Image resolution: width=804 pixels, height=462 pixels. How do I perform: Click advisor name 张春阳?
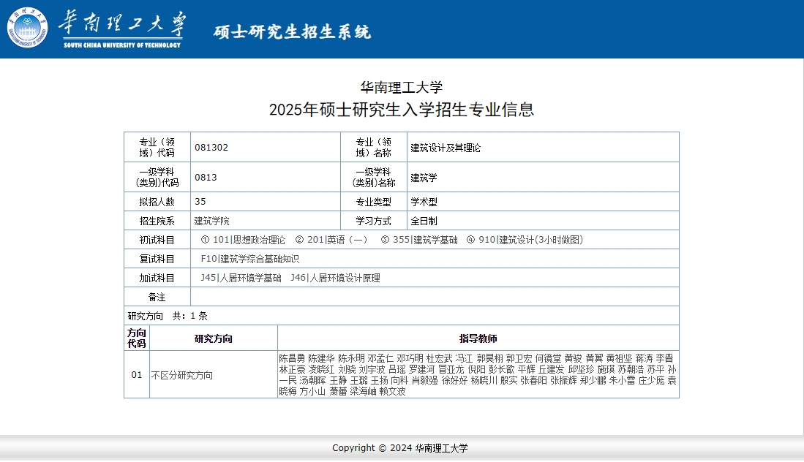[x=533, y=380]
